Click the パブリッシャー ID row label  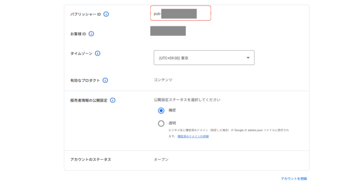(82, 14)
